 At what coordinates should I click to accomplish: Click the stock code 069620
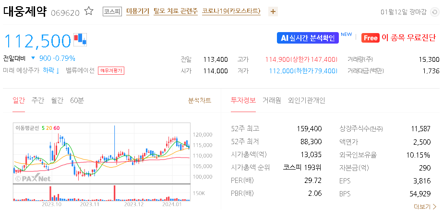65,12
